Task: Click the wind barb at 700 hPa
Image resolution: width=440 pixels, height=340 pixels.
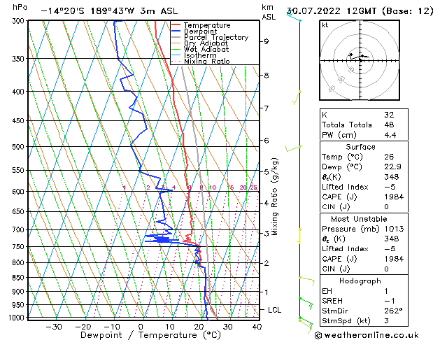Action: 299,236
